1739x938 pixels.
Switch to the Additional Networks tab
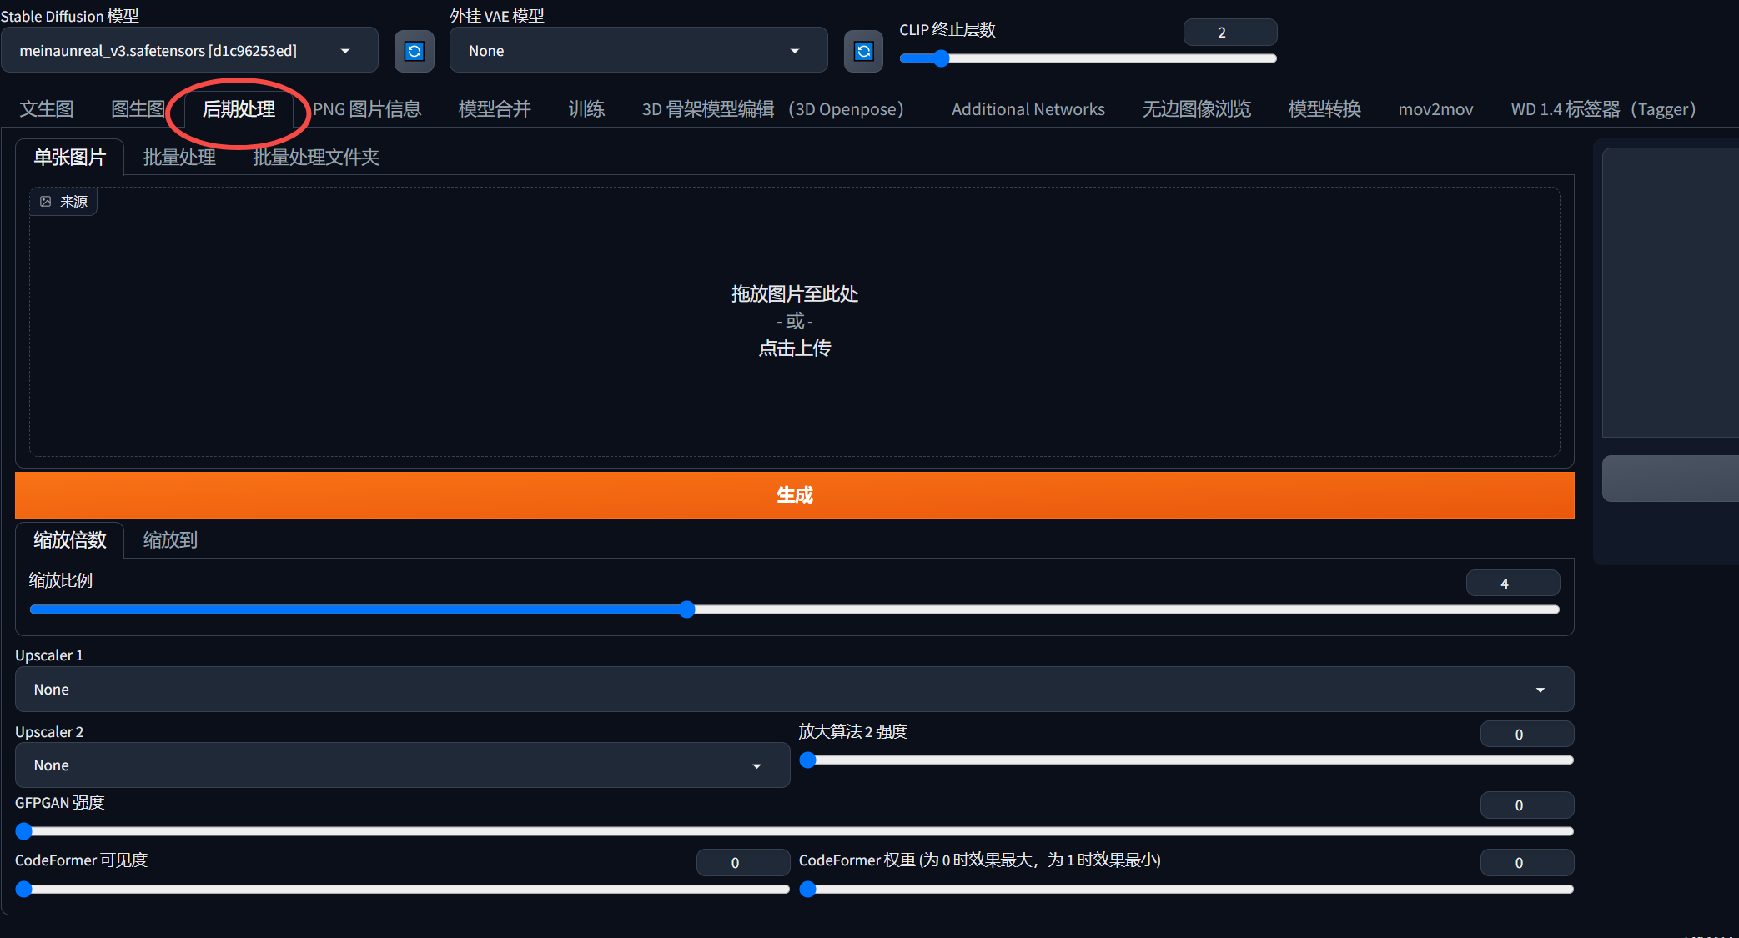pos(1028,109)
